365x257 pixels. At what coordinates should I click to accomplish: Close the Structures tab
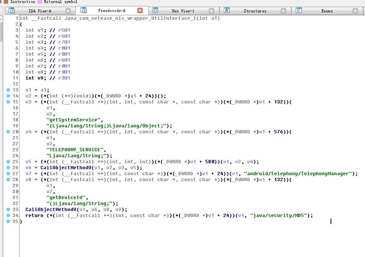point(283,11)
